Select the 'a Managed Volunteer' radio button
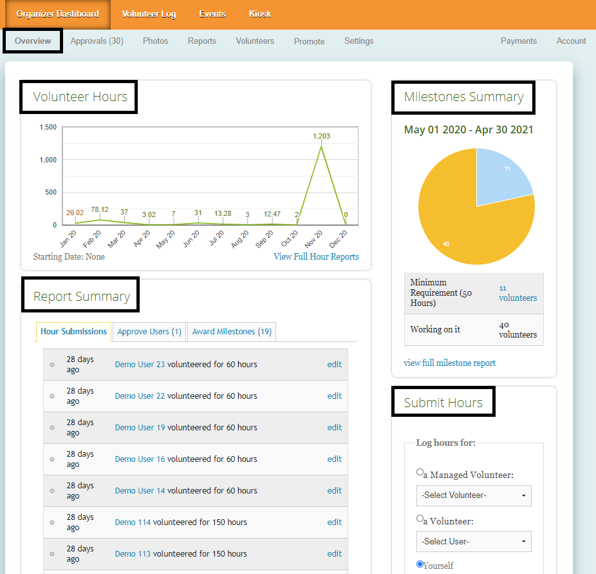596x574 pixels. click(x=420, y=472)
